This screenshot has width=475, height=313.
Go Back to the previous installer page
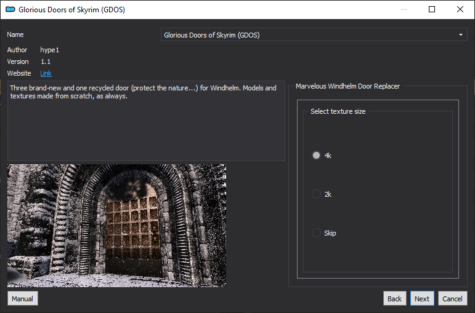coord(394,299)
